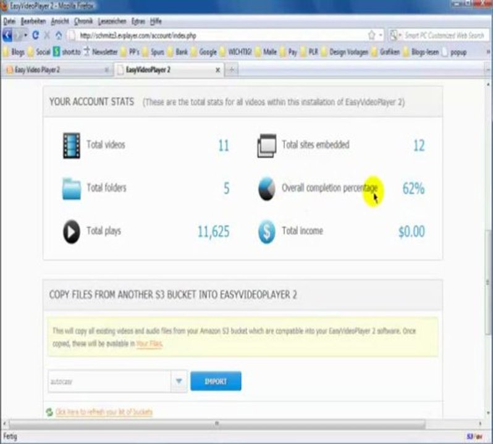
Task: Open the popup bookmark
Action: pyautogui.click(x=454, y=52)
